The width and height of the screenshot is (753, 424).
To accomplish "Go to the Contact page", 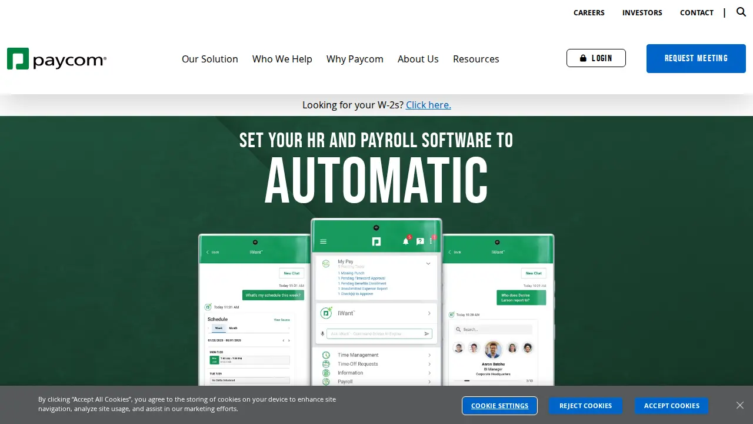I will [x=697, y=12].
